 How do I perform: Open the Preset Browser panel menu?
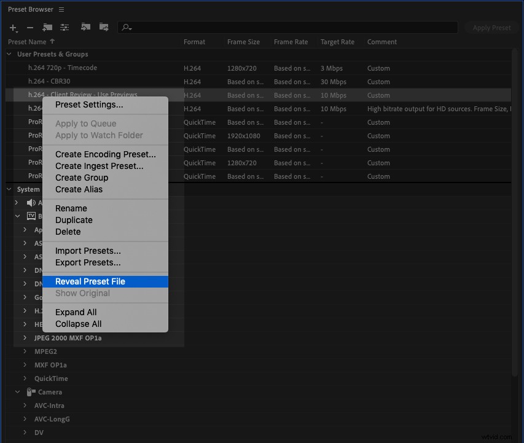[60, 9]
